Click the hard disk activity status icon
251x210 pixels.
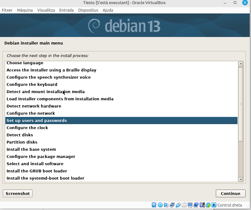point(154,205)
